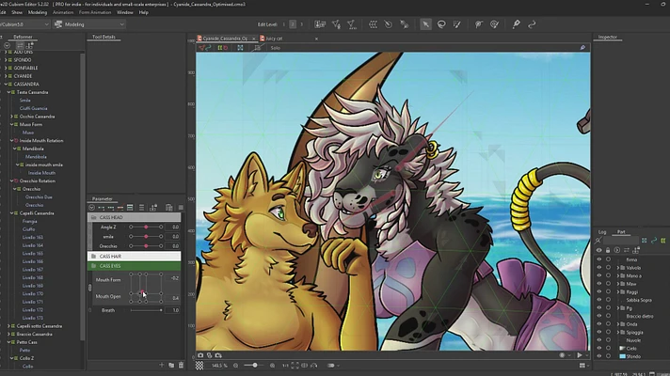The height and width of the screenshot is (376, 670).
Task: Click the deformer path edit icon
Action: tap(404, 24)
